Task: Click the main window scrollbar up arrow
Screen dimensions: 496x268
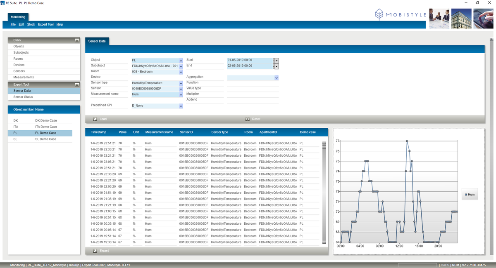Action: click(x=491, y=40)
